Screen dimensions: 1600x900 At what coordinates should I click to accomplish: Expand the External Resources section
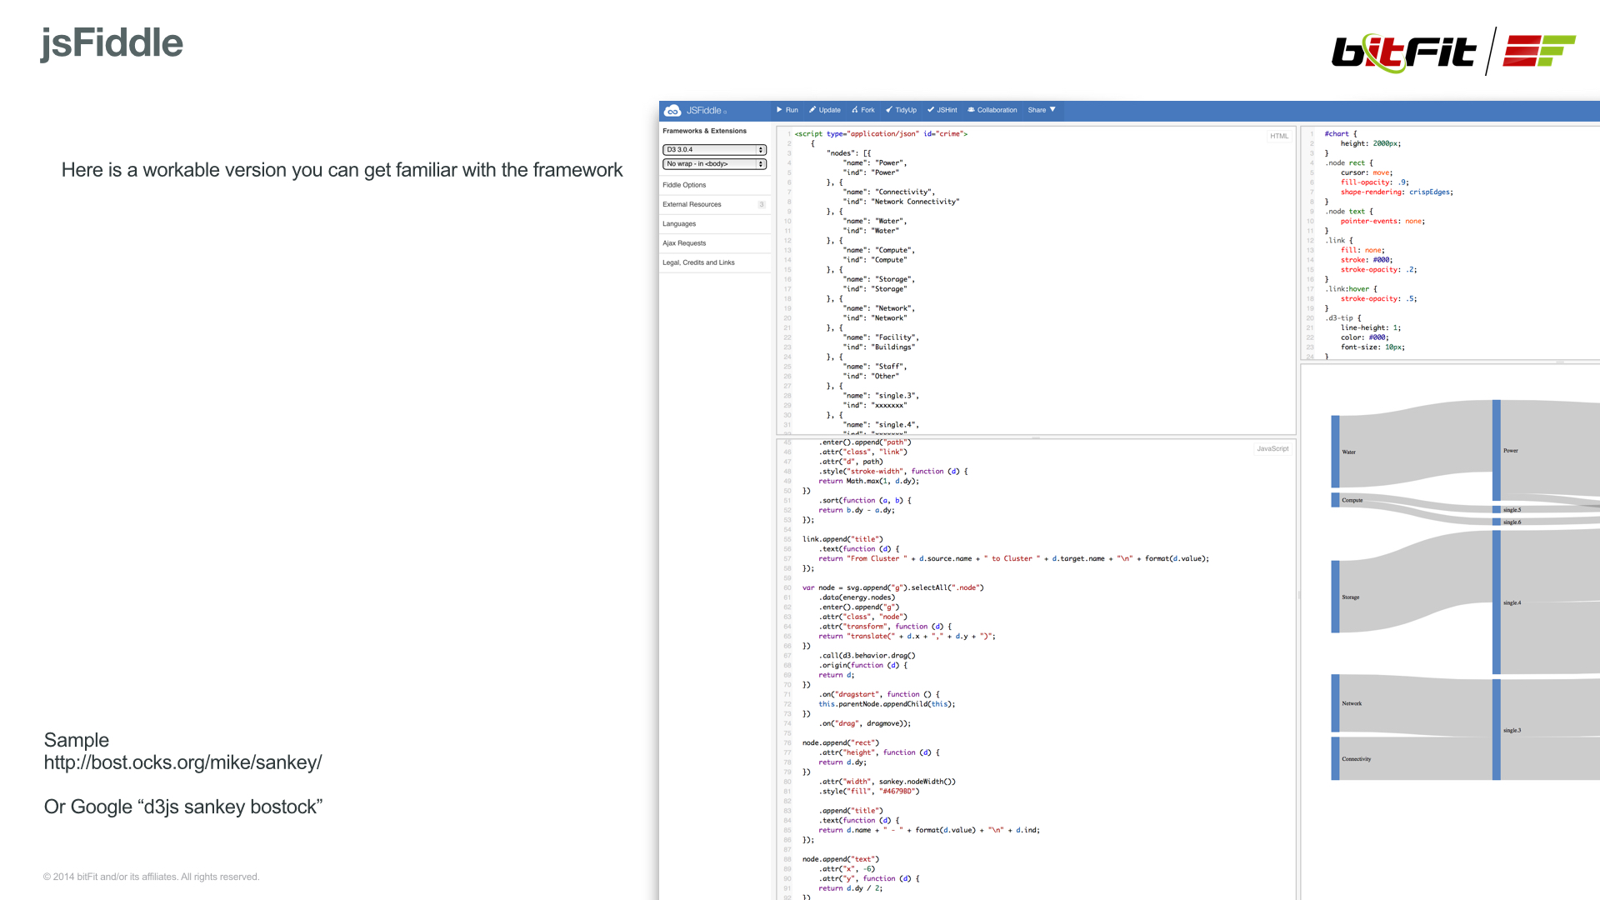(692, 204)
